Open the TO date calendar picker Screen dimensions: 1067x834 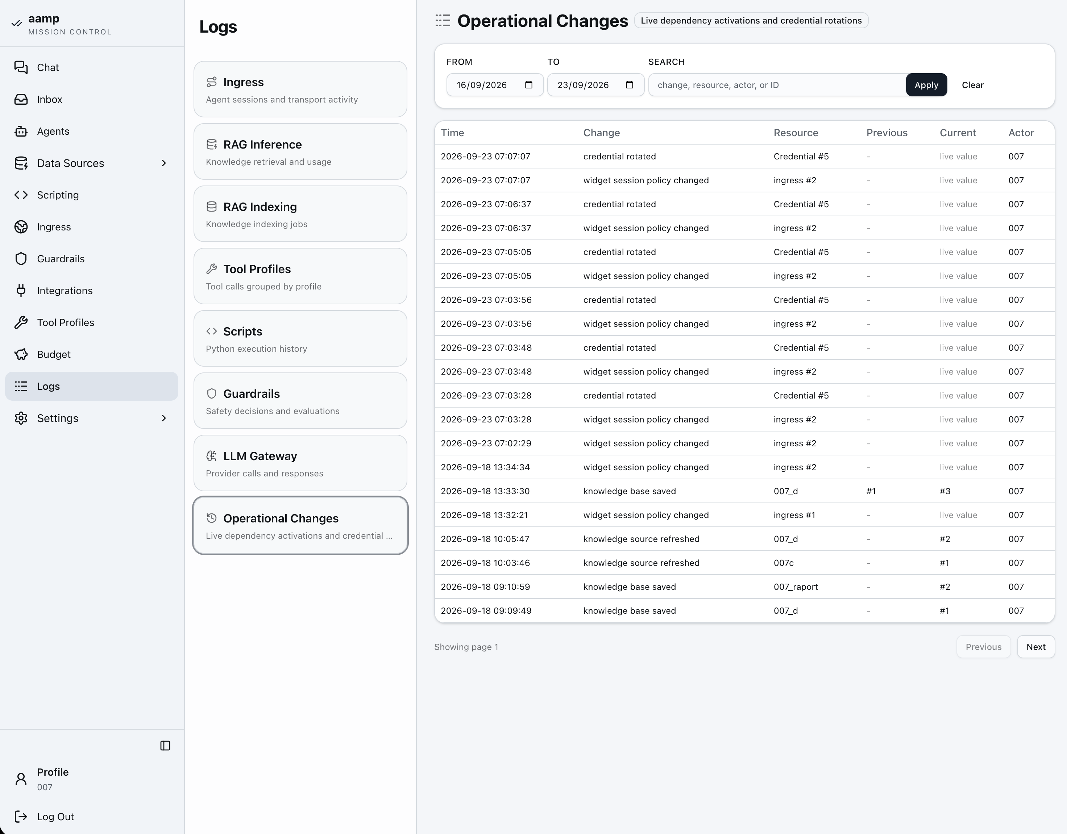[x=629, y=85]
